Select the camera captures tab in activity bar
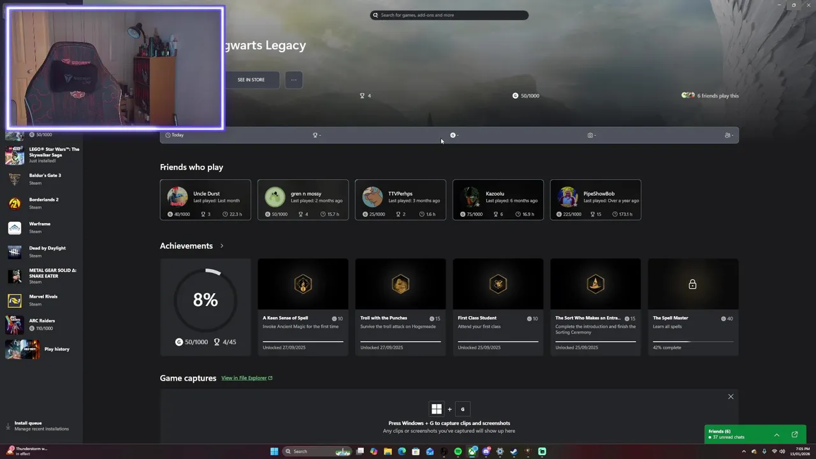The width and height of the screenshot is (816, 459). tap(592, 135)
